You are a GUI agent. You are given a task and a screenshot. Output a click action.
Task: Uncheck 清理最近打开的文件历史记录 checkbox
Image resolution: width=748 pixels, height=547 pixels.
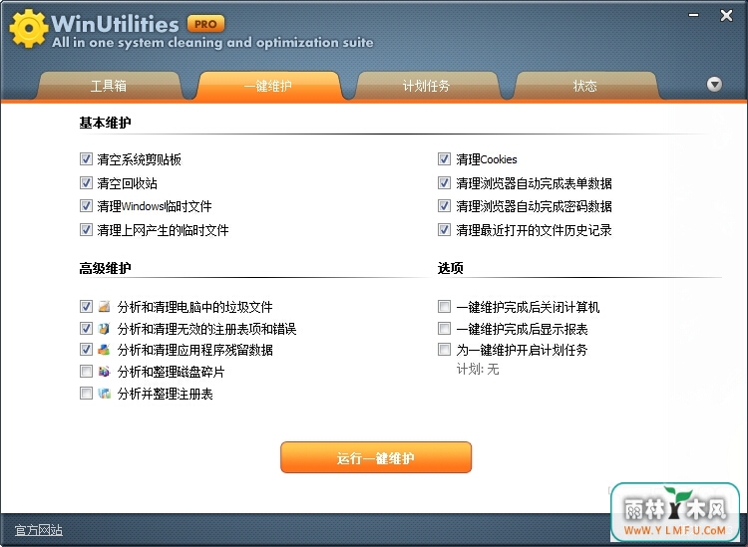pos(444,230)
